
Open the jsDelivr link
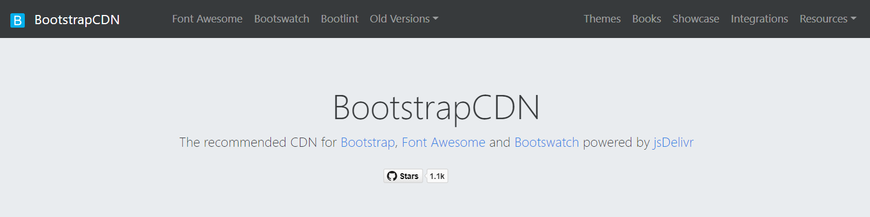(673, 142)
